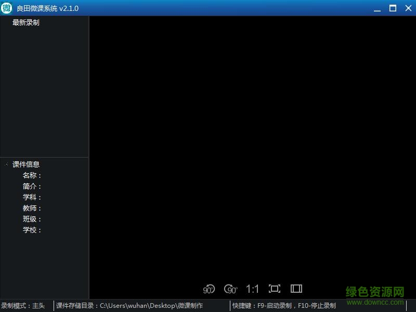Click the 录制模式 status bar section
This screenshot has width=416, height=312.
tap(23, 306)
